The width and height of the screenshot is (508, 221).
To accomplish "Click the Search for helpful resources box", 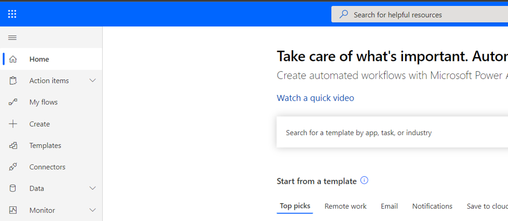I will (419, 15).
